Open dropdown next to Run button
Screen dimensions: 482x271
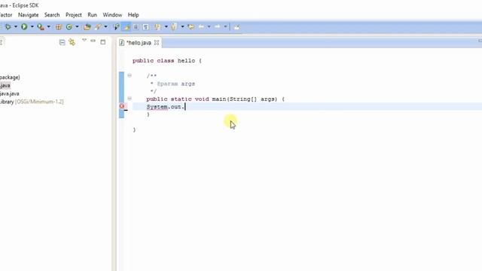point(32,27)
